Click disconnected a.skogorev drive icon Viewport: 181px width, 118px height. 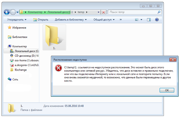coord(12,65)
